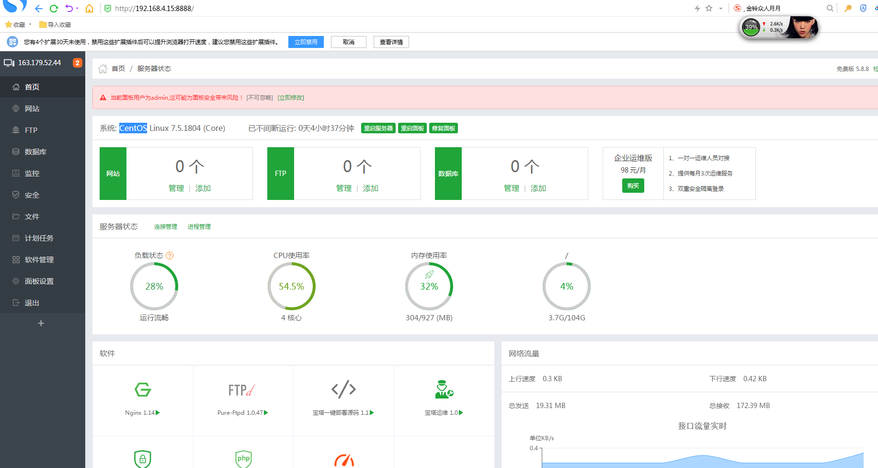Open 计划任务 in the left sidebar
This screenshot has width=878, height=468.
tap(43, 238)
